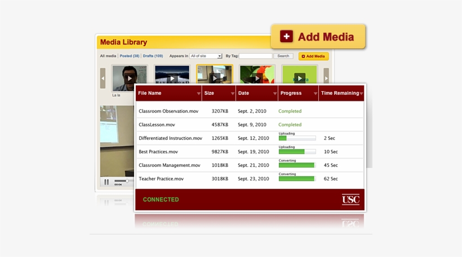Screen dimensions: 462x257
Task: Click the 45 Sec time remaining
Action: (x=331, y=165)
